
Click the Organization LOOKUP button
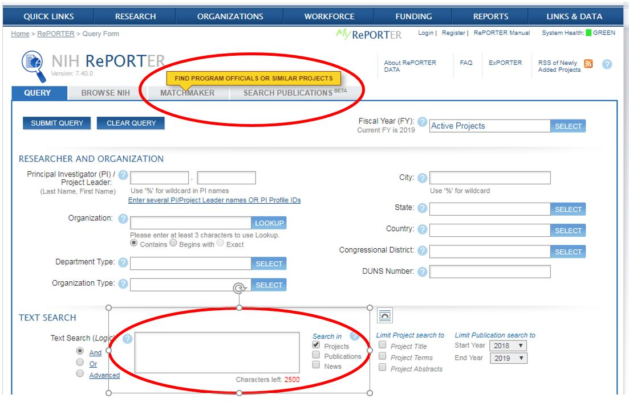click(269, 223)
